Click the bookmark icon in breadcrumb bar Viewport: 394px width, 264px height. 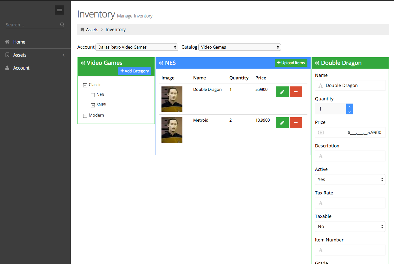(82, 30)
